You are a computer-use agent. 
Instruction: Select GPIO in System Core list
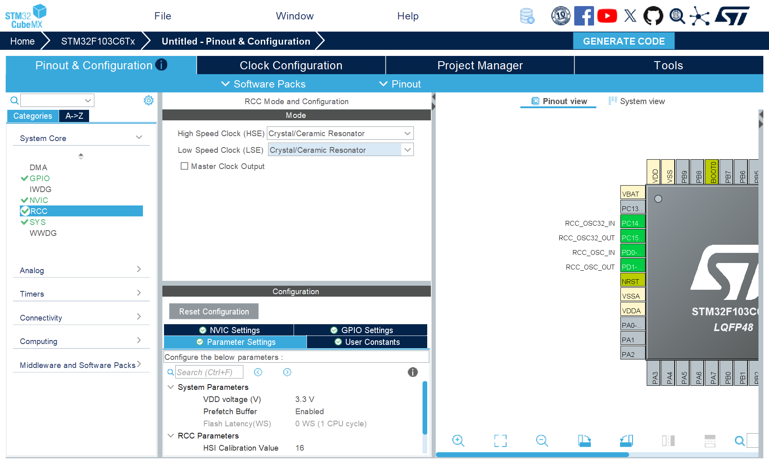coord(39,178)
